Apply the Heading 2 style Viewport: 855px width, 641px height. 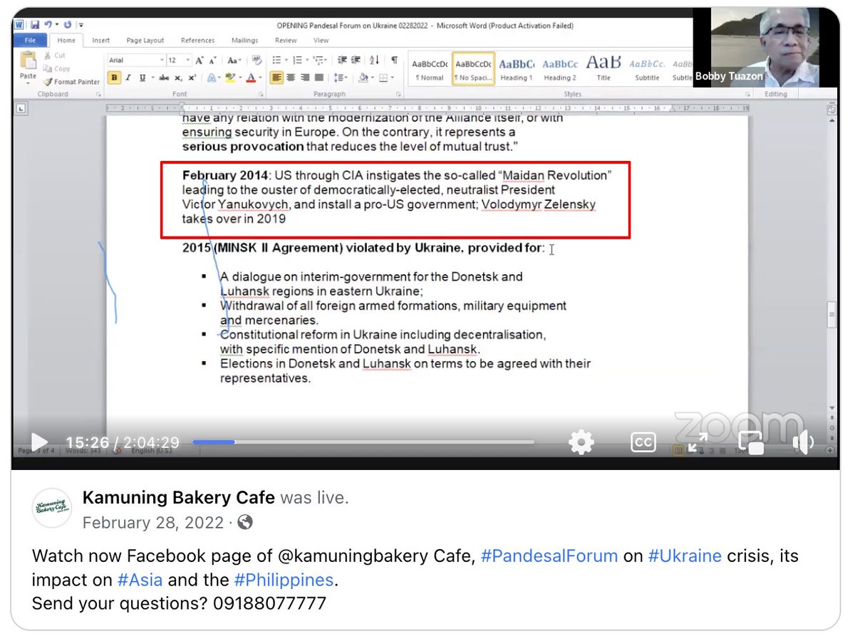(559, 69)
